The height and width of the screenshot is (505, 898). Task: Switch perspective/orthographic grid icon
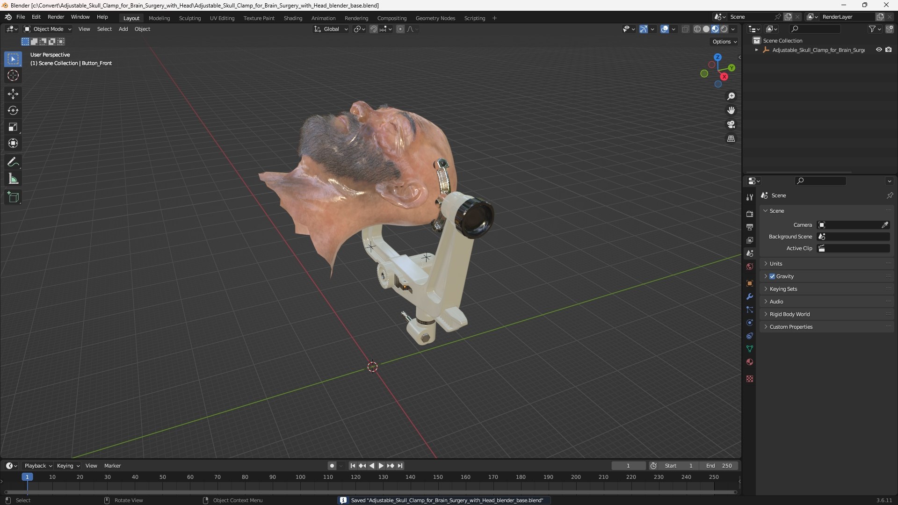pyautogui.click(x=731, y=138)
